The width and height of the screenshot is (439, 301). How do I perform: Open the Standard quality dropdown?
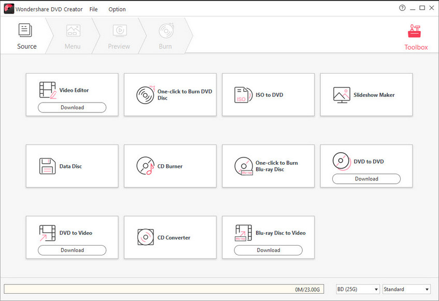406,289
